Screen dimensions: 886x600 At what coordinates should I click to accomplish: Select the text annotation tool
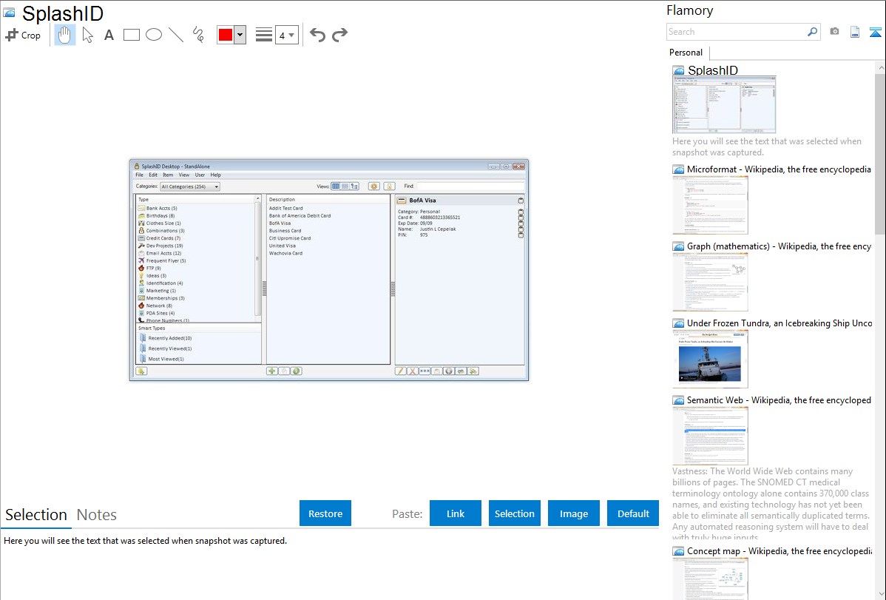109,35
